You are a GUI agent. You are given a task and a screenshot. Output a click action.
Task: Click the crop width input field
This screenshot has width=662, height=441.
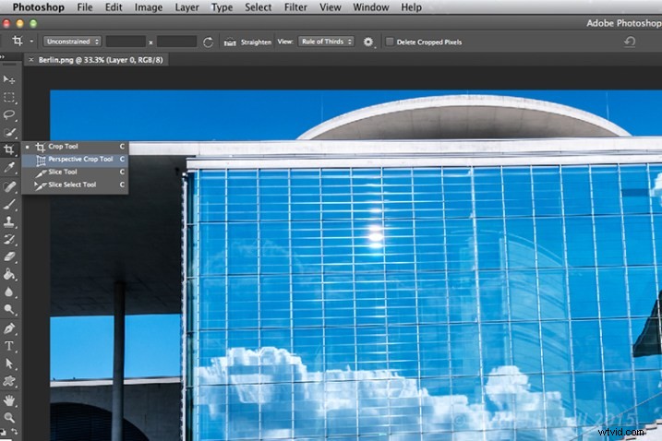click(x=126, y=42)
